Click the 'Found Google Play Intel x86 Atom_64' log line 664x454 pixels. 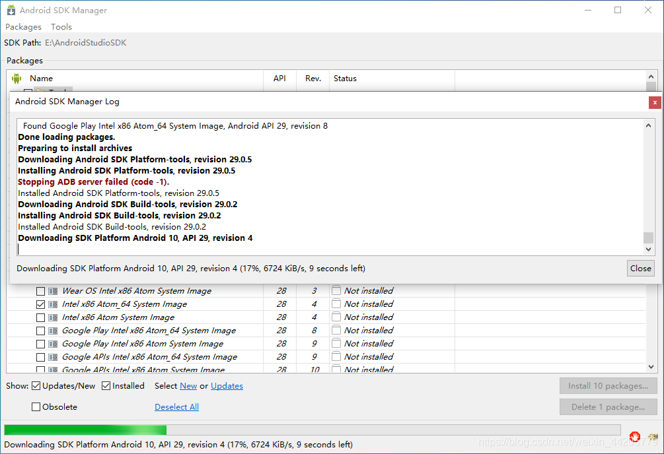click(175, 125)
